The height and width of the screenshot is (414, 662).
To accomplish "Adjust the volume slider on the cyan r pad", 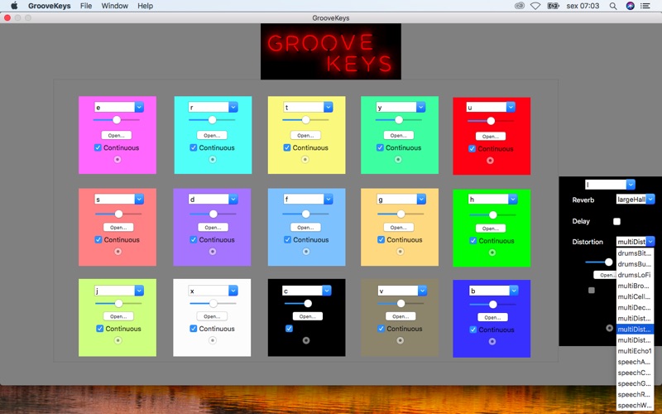I will pos(212,120).
